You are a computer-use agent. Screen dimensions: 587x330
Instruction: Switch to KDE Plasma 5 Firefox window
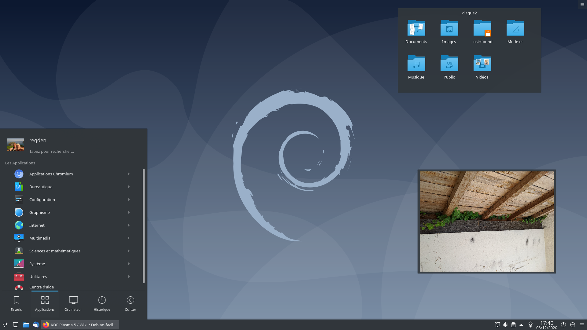click(x=80, y=325)
